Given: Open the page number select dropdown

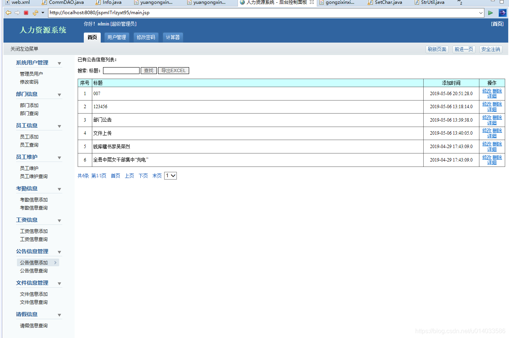Looking at the screenshot, I should pyautogui.click(x=170, y=176).
